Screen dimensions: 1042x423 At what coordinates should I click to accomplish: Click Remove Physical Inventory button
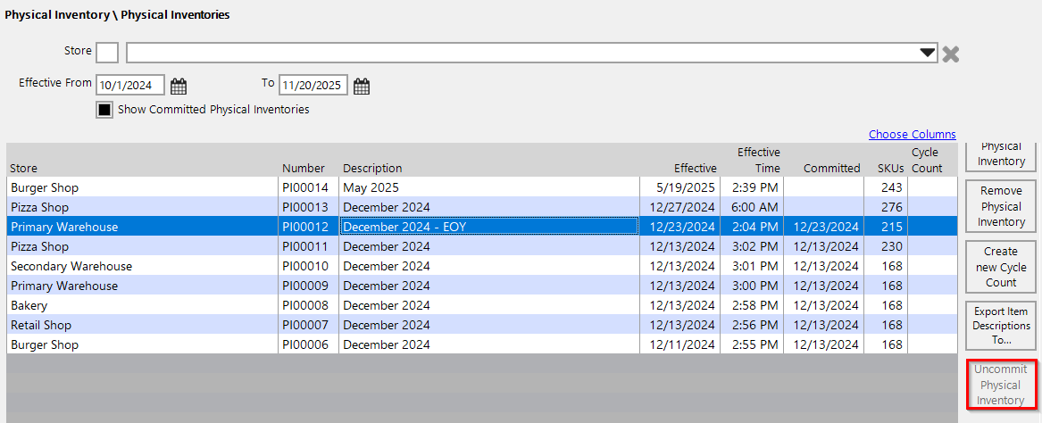pos(1000,206)
